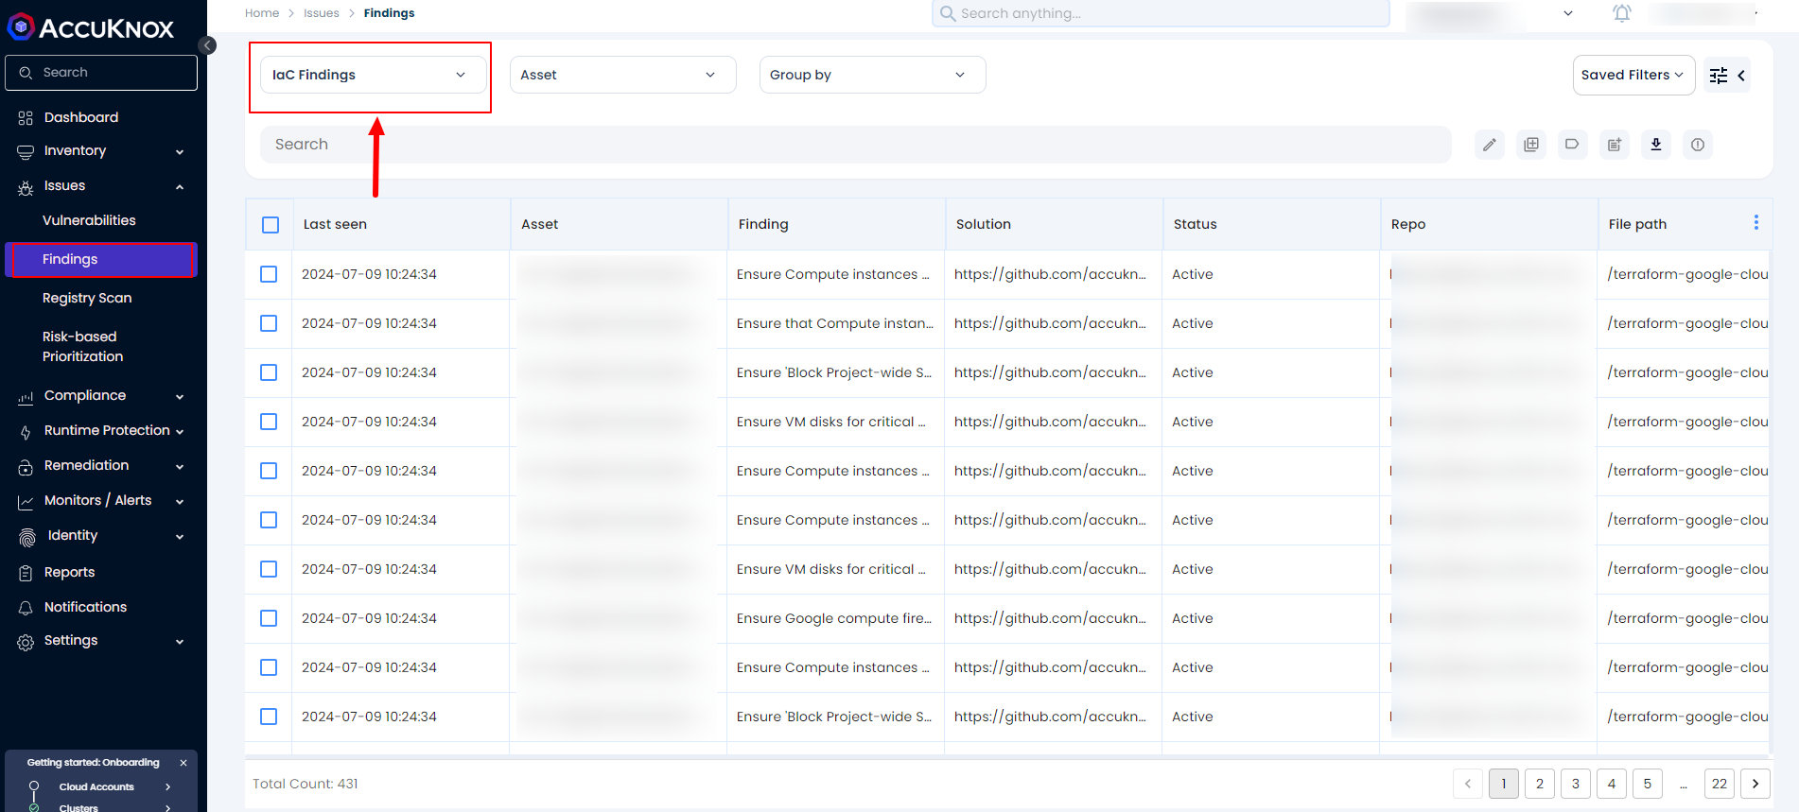Click the Settings gear icon
This screenshot has height=812, width=1799.
[26, 642]
